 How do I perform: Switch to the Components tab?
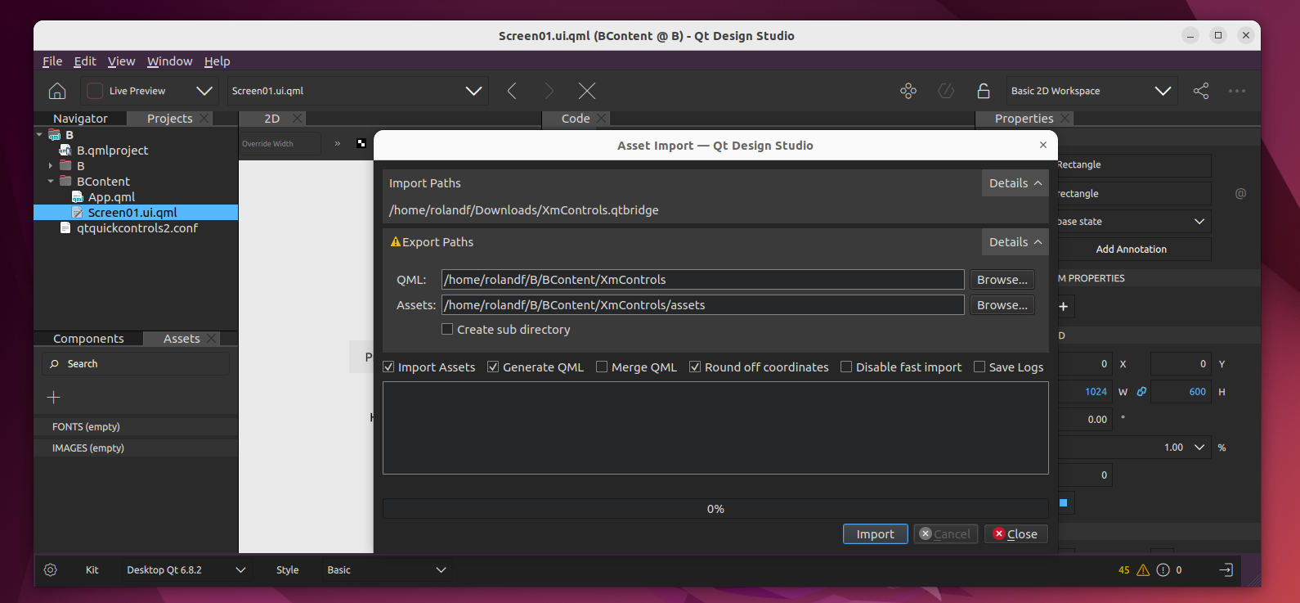pos(88,339)
